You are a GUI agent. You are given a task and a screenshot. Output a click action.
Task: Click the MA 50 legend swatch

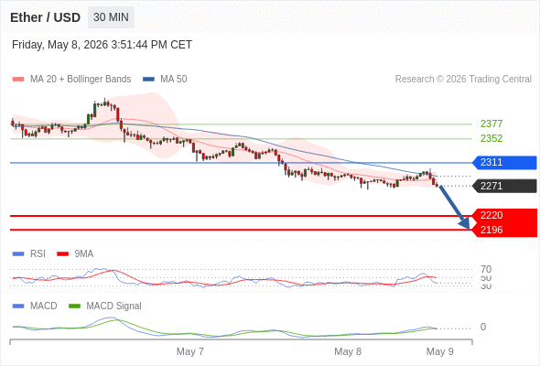click(x=148, y=80)
